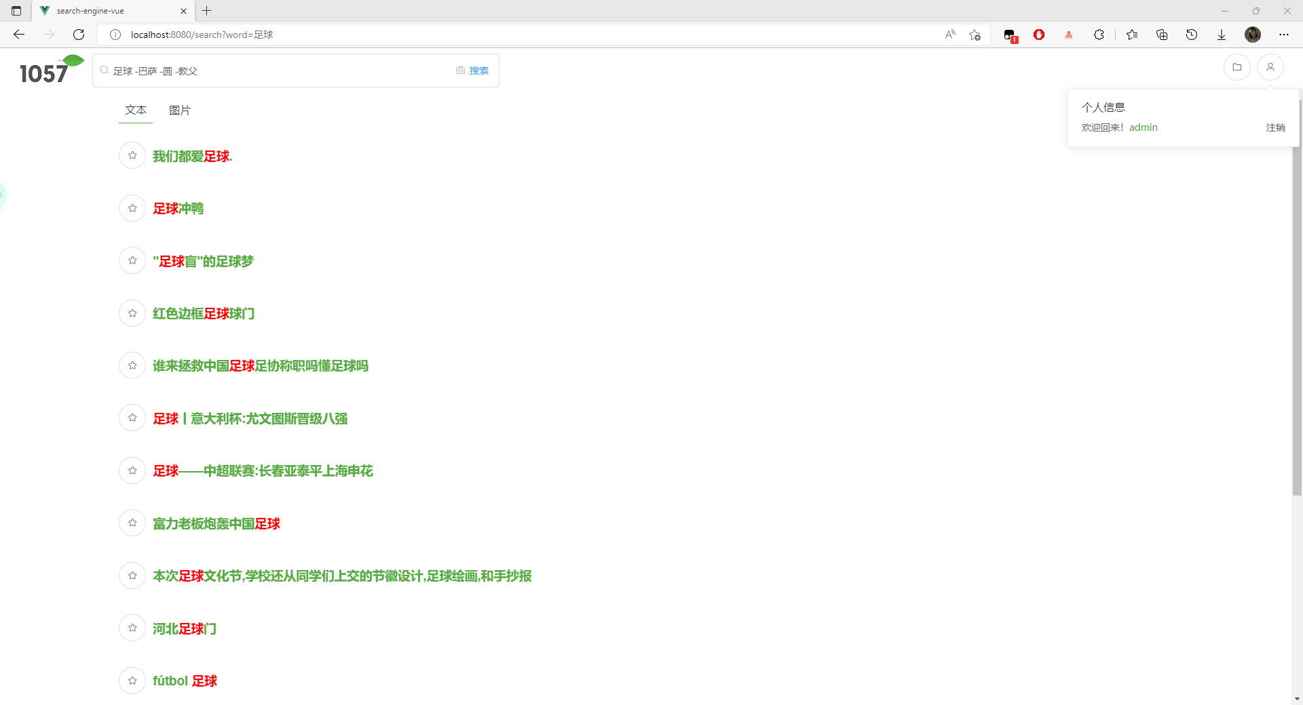Switch to the 文本 tab
Screen dimensions: 1303x705
coord(136,110)
